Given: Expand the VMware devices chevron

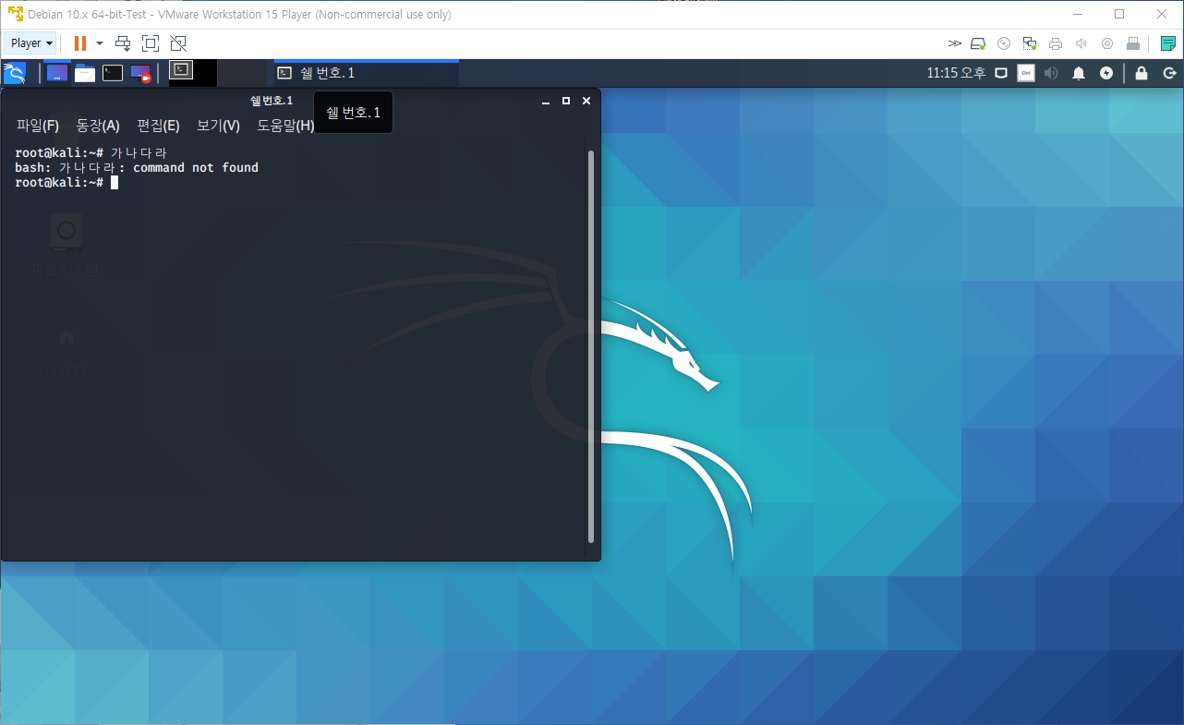Looking at the screenshot, I should point(955,43).
